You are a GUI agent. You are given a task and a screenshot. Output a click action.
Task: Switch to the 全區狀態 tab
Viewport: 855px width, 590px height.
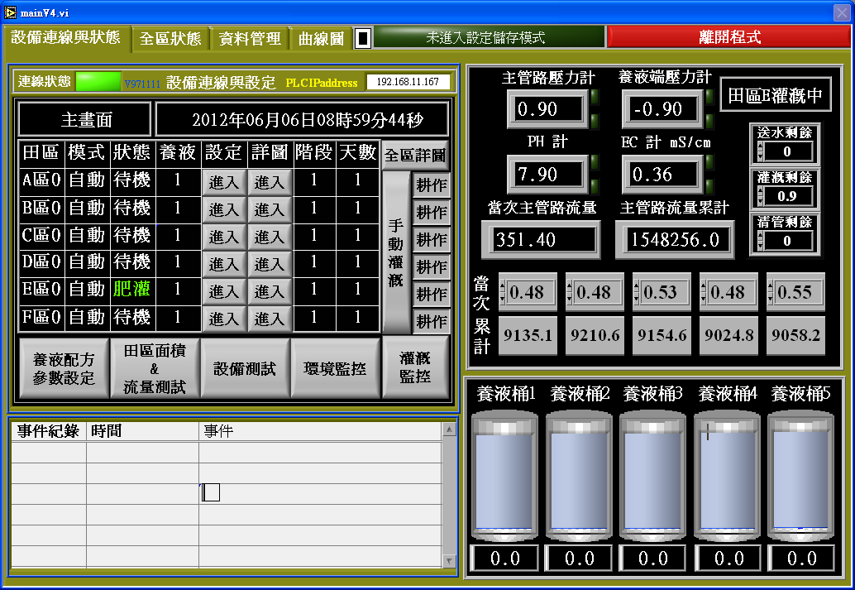tap(170, 39)
